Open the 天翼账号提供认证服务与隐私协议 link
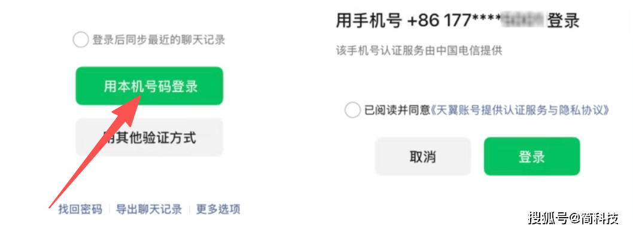Viewport: 633px width, 232px height. [x=519, y=110]
